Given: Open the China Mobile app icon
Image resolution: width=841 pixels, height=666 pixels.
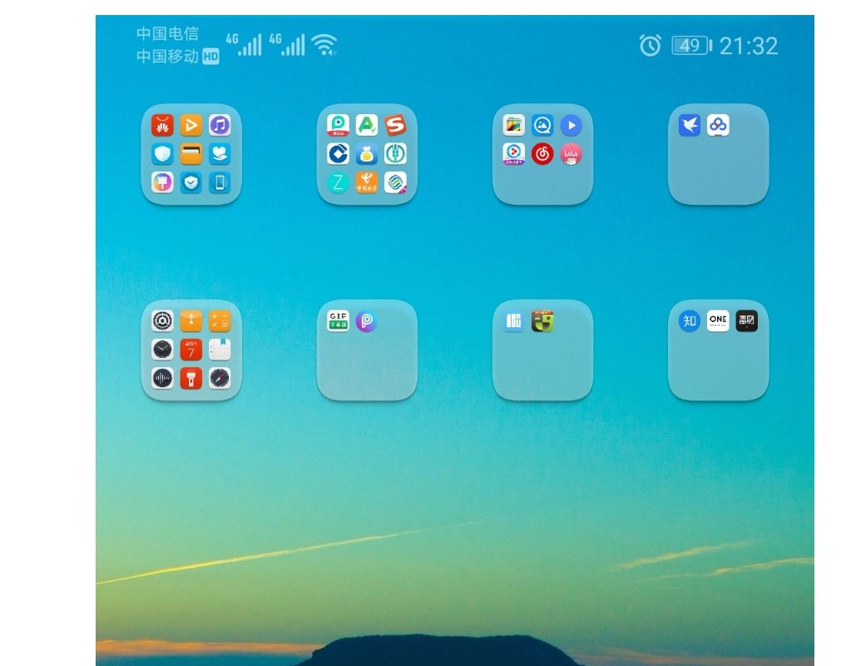Looking at the screenshot, I should pyautogui.click(x=396, y=182).
